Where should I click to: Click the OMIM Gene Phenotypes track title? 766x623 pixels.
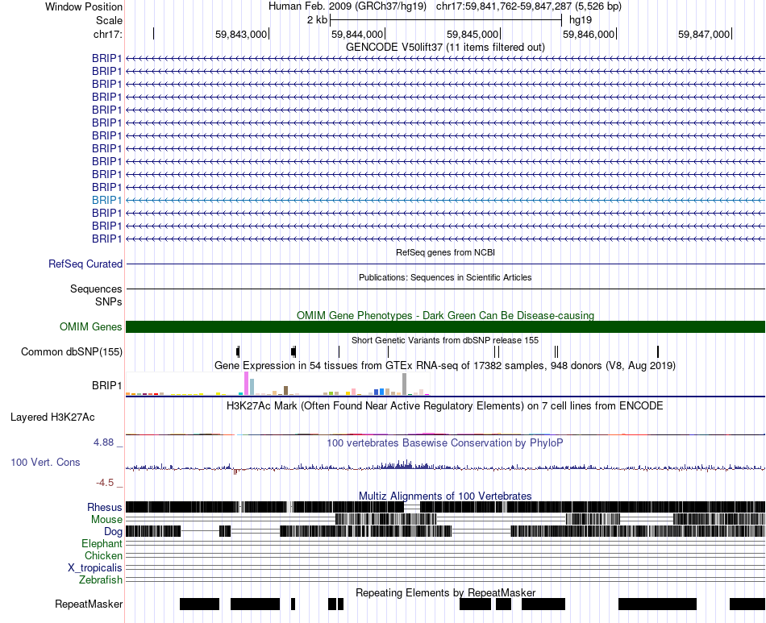tap(445, 315)
